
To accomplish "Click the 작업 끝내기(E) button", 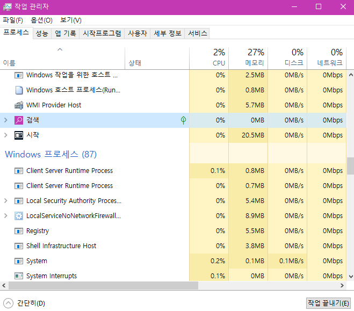I will point(328,303).
